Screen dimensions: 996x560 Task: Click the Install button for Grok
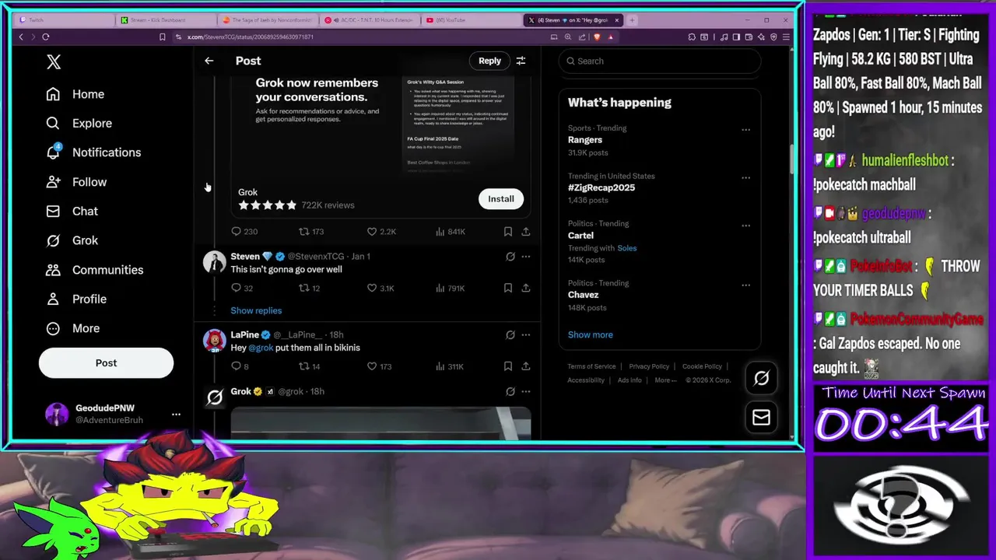pyautogui.click(x=501, y=199)
